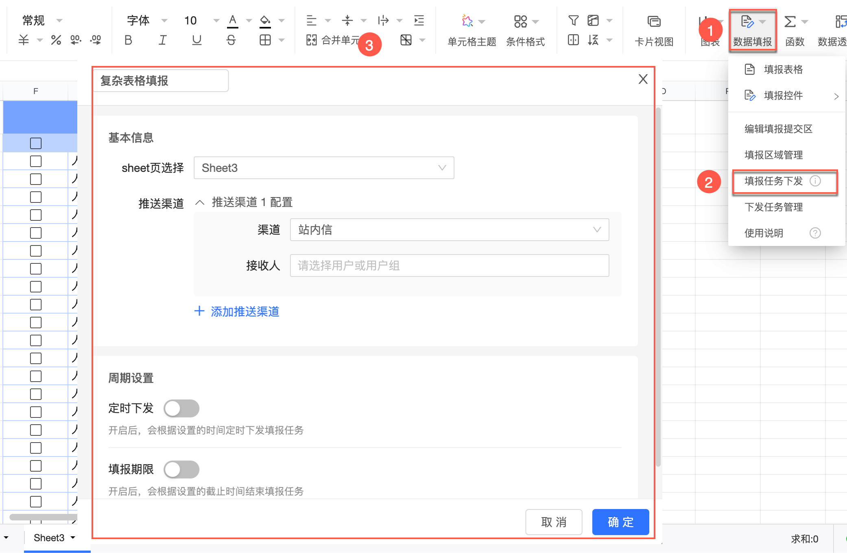The height and width of the screenshot is (553, 847).
Task: Click the horizontal alignment icon
Action: [312, 20]
